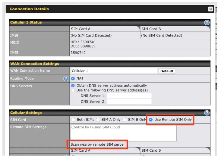
Task: Click the DNS Servers row label
Action: click(x=21, y=86)
